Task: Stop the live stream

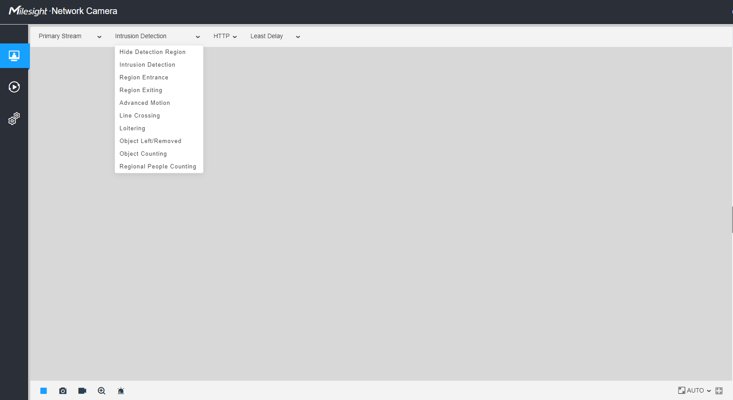Action: (44, 391)
